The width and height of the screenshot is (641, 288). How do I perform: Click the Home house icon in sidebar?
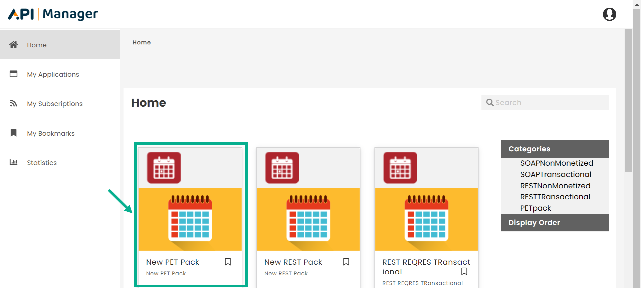tap(13, 45)
